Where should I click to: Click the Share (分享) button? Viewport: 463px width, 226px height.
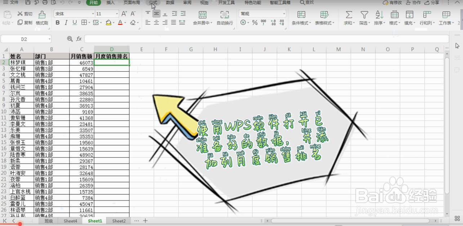point(432,3)
